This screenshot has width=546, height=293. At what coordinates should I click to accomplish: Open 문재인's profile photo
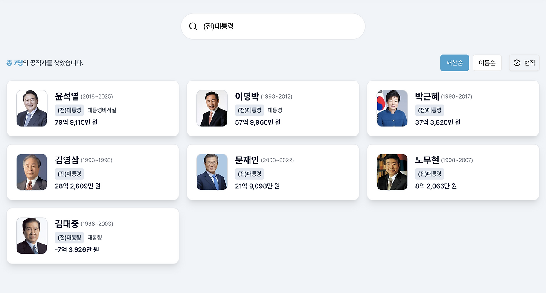(212, 172)
